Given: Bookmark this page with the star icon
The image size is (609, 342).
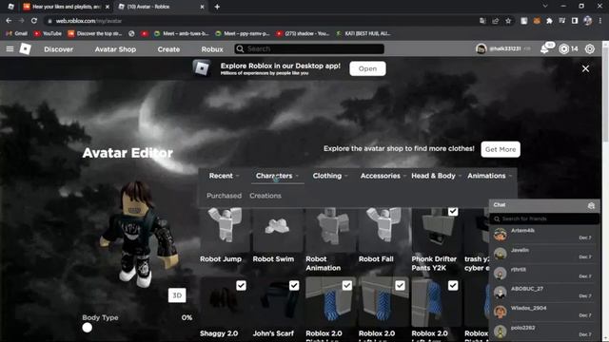Looking at the screenshot, I should (x=508, y=21).
